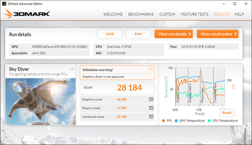Open the BENCHMARKS tab
The height and width of the screenshot is (145, 252).
[140, 14]
